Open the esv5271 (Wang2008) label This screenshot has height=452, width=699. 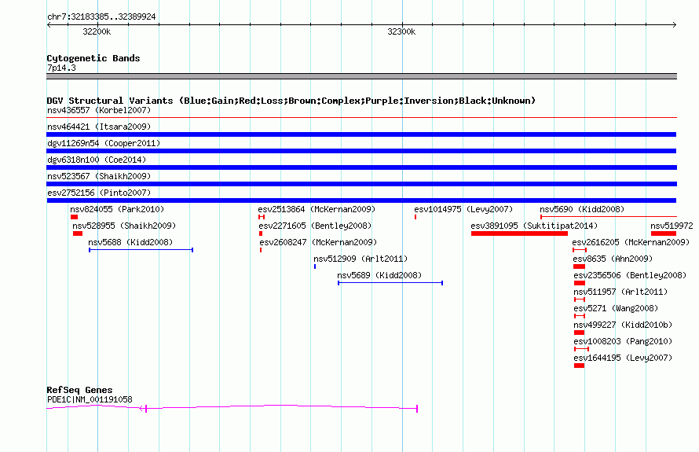(616, 308)
